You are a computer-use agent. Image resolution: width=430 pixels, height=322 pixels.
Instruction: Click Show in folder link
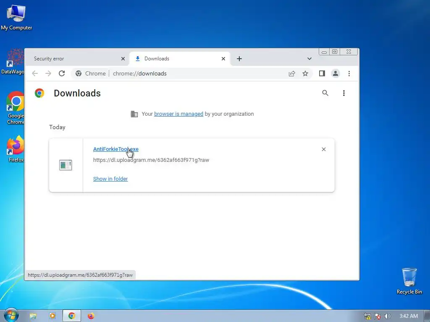pos(110,179)
